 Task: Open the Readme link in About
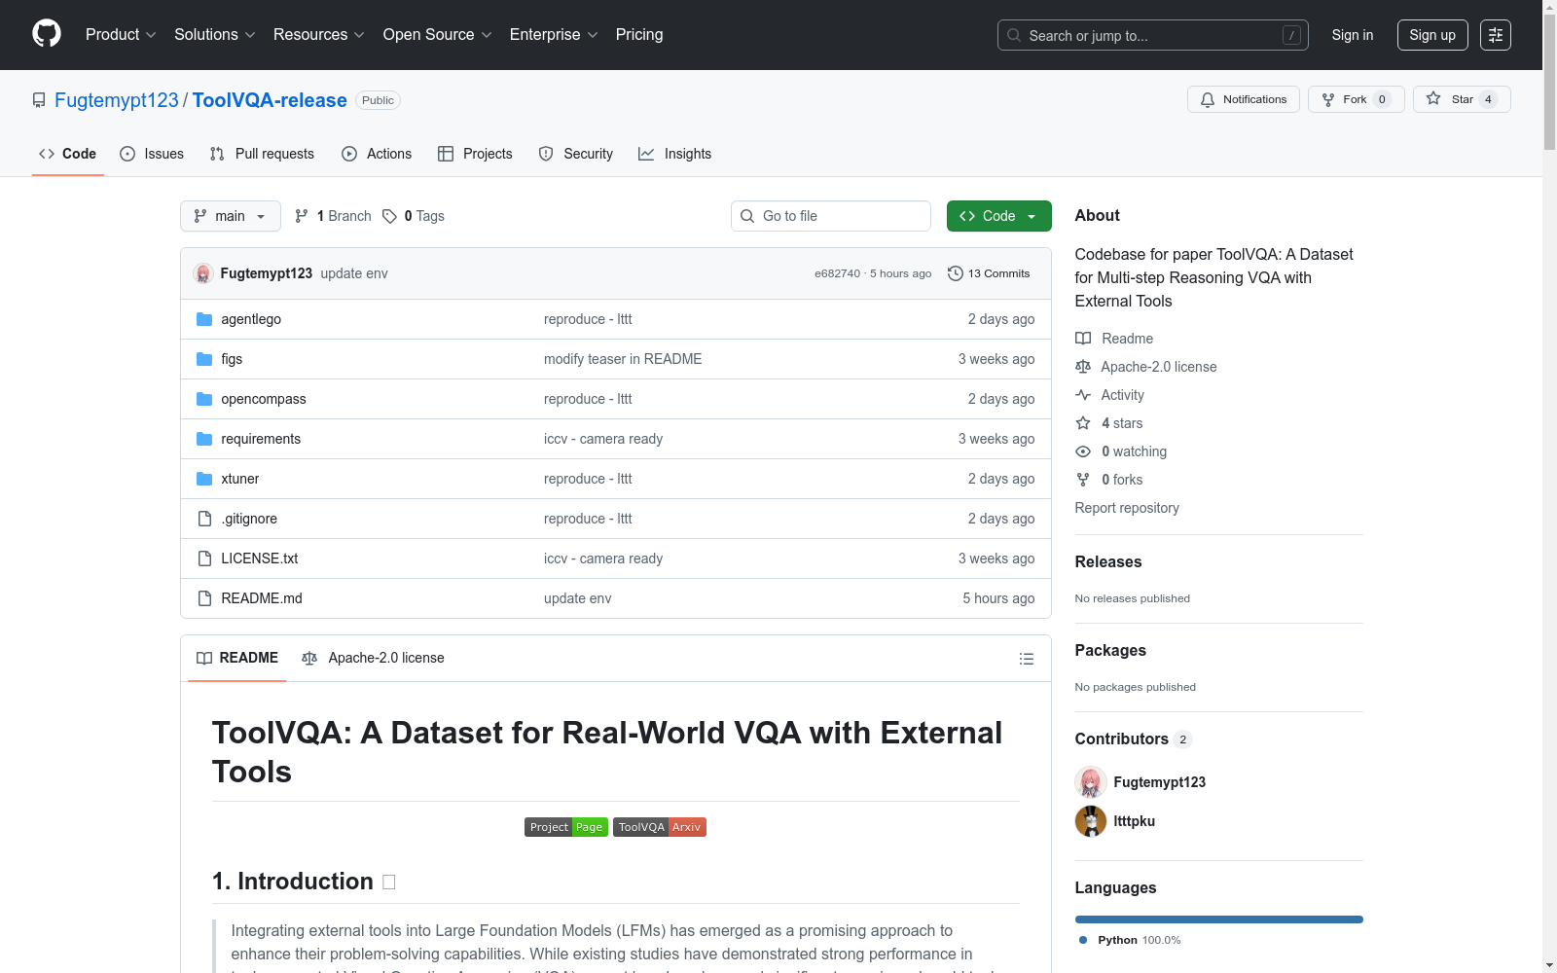(1114, 339)
